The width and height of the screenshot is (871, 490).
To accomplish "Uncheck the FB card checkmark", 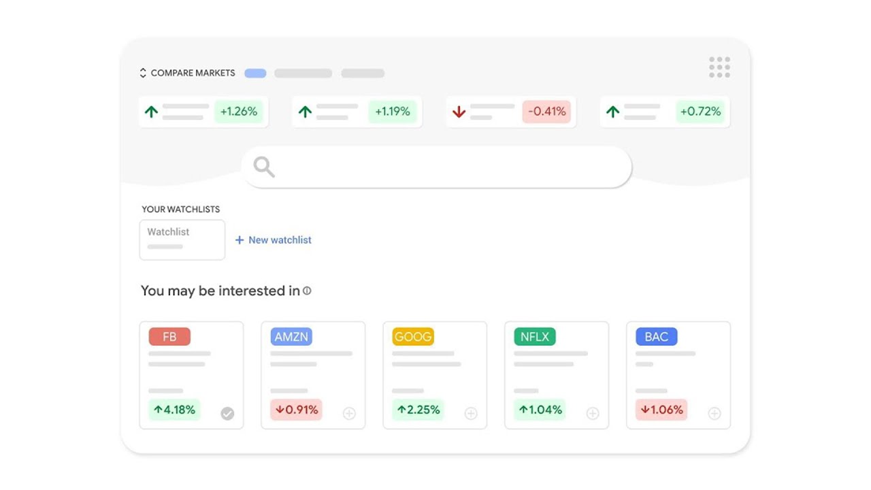I will tap(227, 413).
